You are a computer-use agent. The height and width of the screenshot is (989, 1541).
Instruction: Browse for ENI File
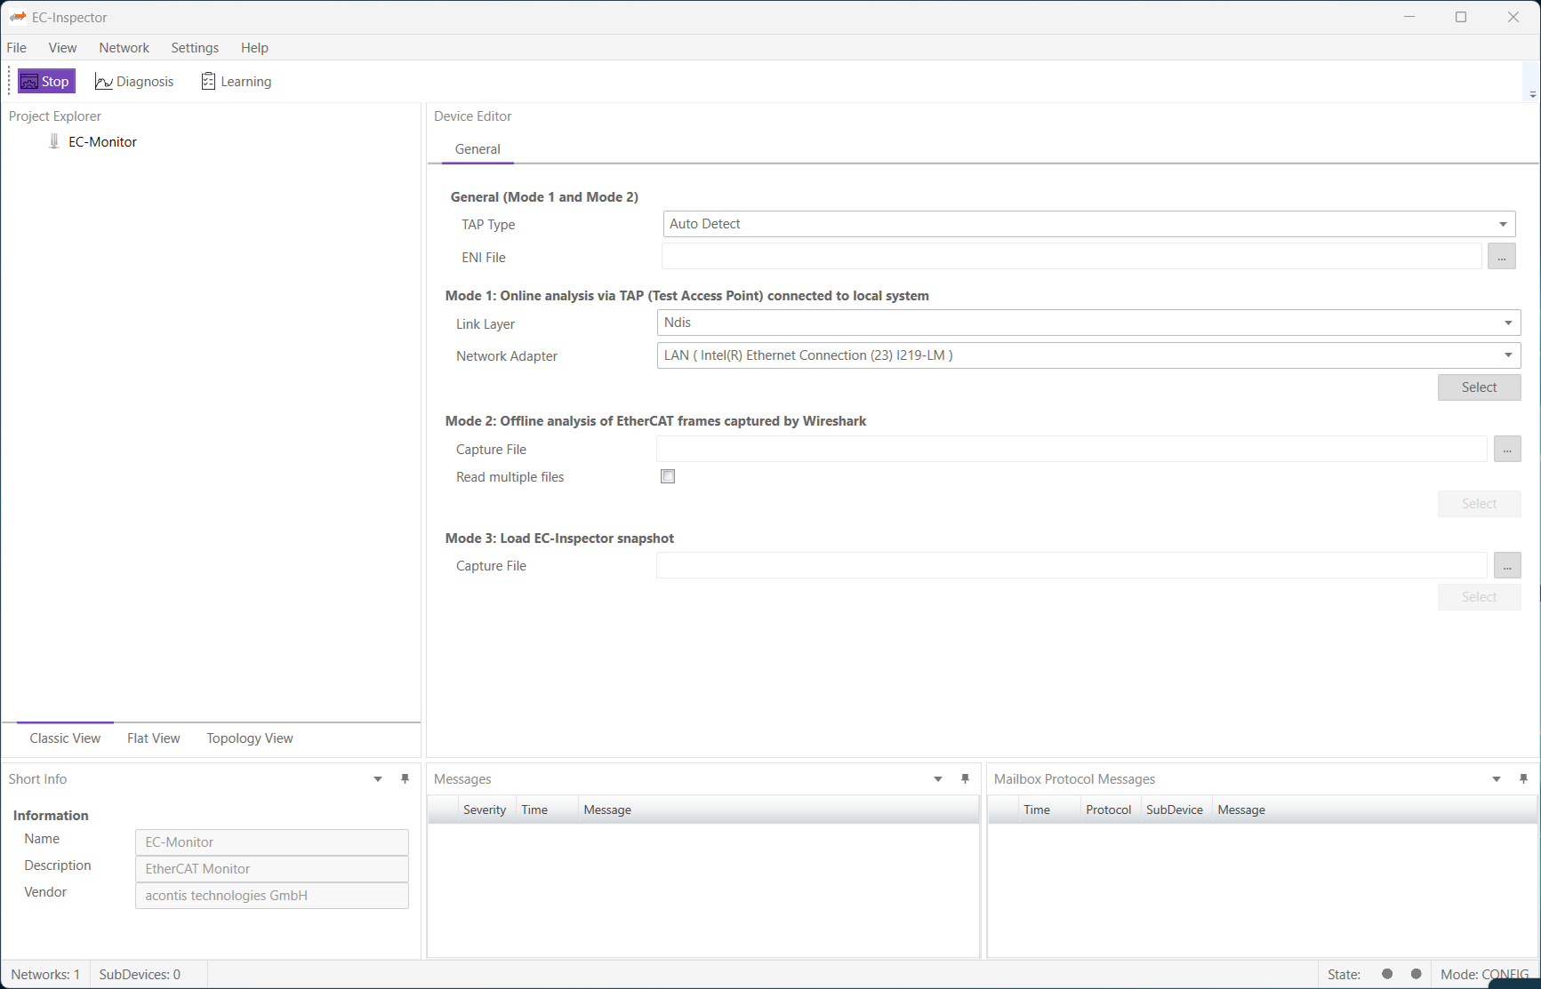click(x=1501, y=257)
